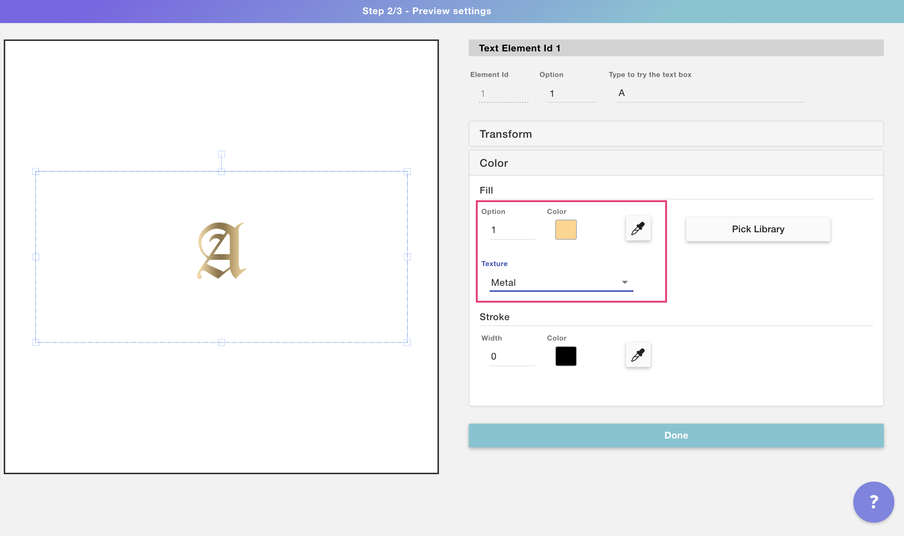Click the bottom-right resize handle of the selection
This screenshot has width=904, height=536.
tap(407, 342)
